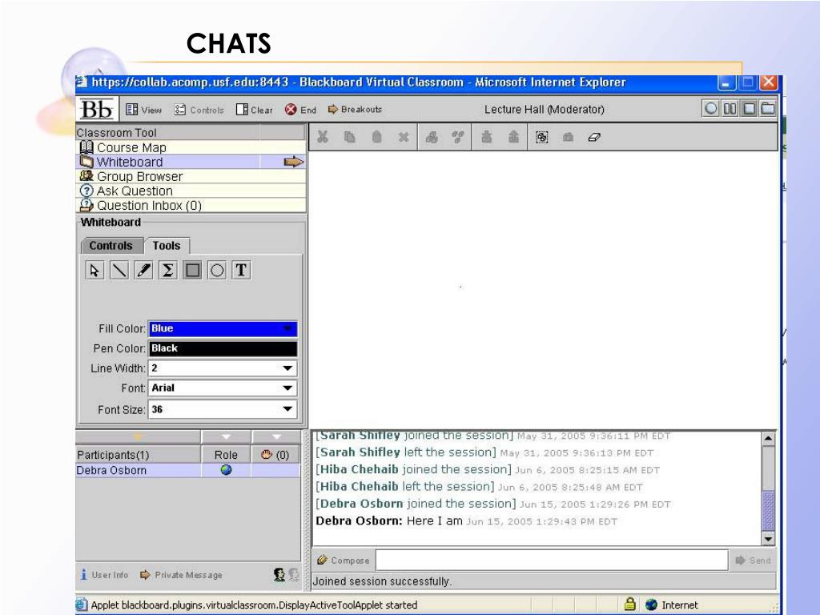
Task: Select the Circle shape tool
Action: [x=217, y=271]
